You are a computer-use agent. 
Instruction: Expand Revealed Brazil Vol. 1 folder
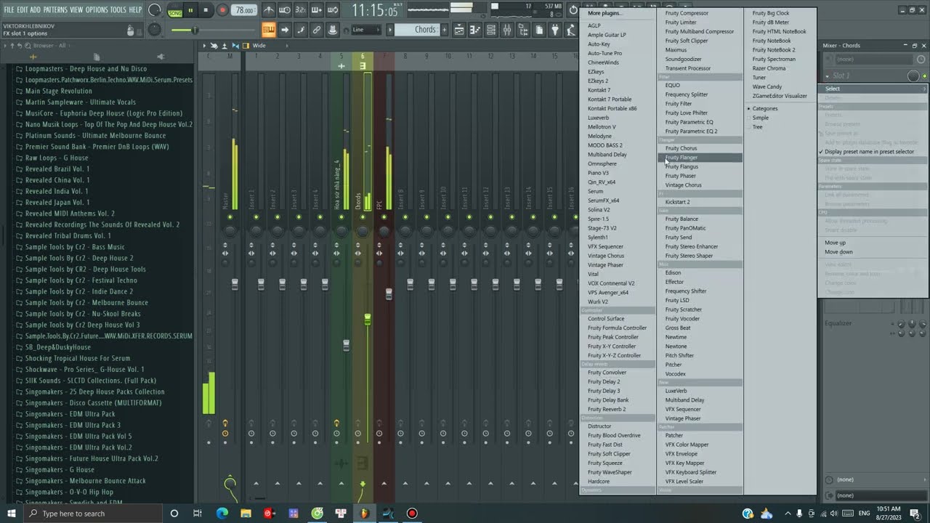pyautogui.click(x=57, y=169)
